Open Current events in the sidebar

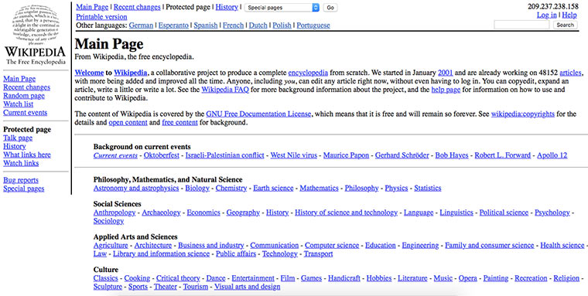pyautogui.click(x=25, y=112)
